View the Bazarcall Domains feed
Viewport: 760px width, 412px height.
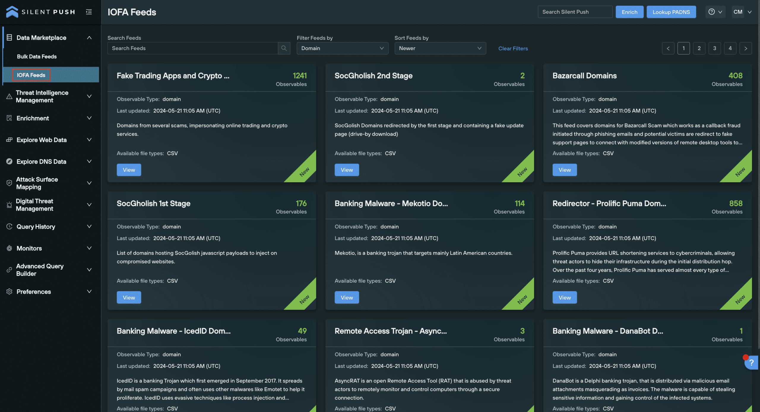[565, 170]
